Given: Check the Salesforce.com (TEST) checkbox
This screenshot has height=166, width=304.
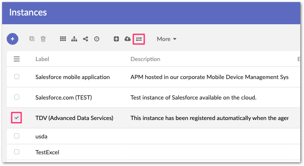Looking at the screenshot, I should coord(17,97).
